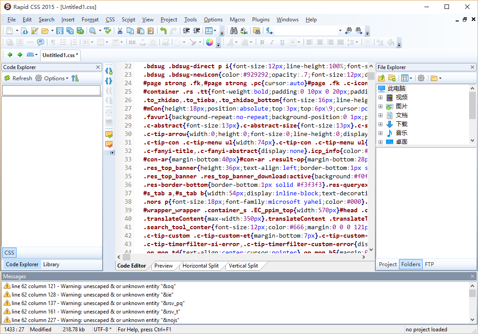Close the File Explorer panel
478x334 pixels.
[x=472, y=67]
